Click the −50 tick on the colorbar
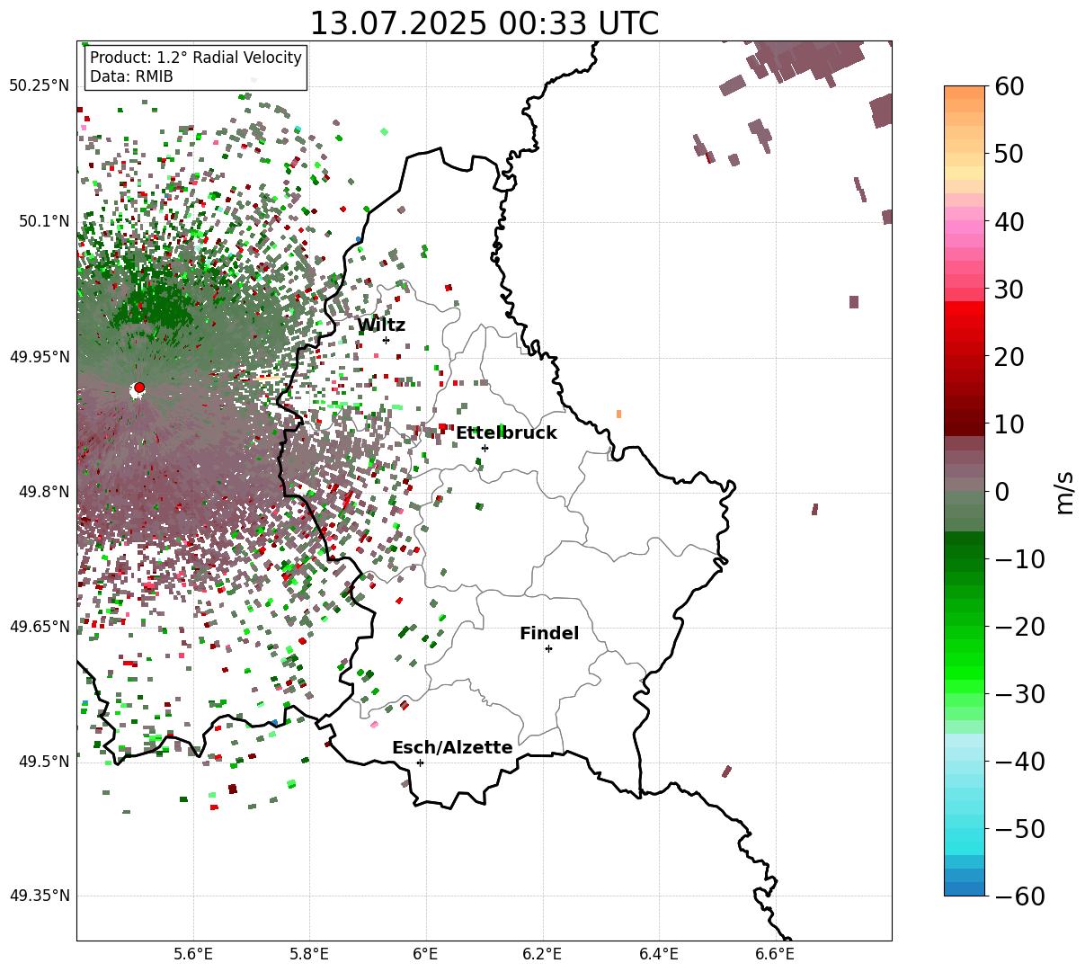Screen dimensions: 1085x972 1019,828
